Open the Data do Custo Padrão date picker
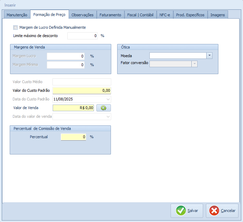The image size is (243, 222). [x=108, y=99]
